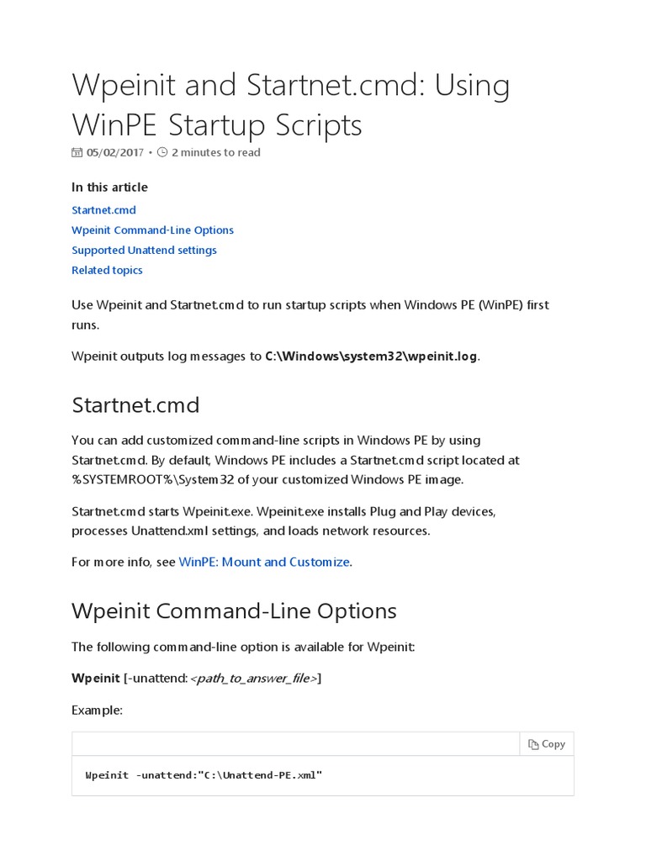The image size is (646, 861).
Task: Click the clock icon before reading time
Action: click(x=162, y=153)
